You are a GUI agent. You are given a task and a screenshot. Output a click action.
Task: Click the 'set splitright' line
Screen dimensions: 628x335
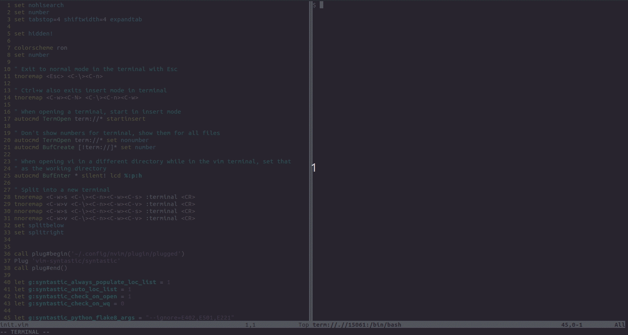click(x=39, y=232)
